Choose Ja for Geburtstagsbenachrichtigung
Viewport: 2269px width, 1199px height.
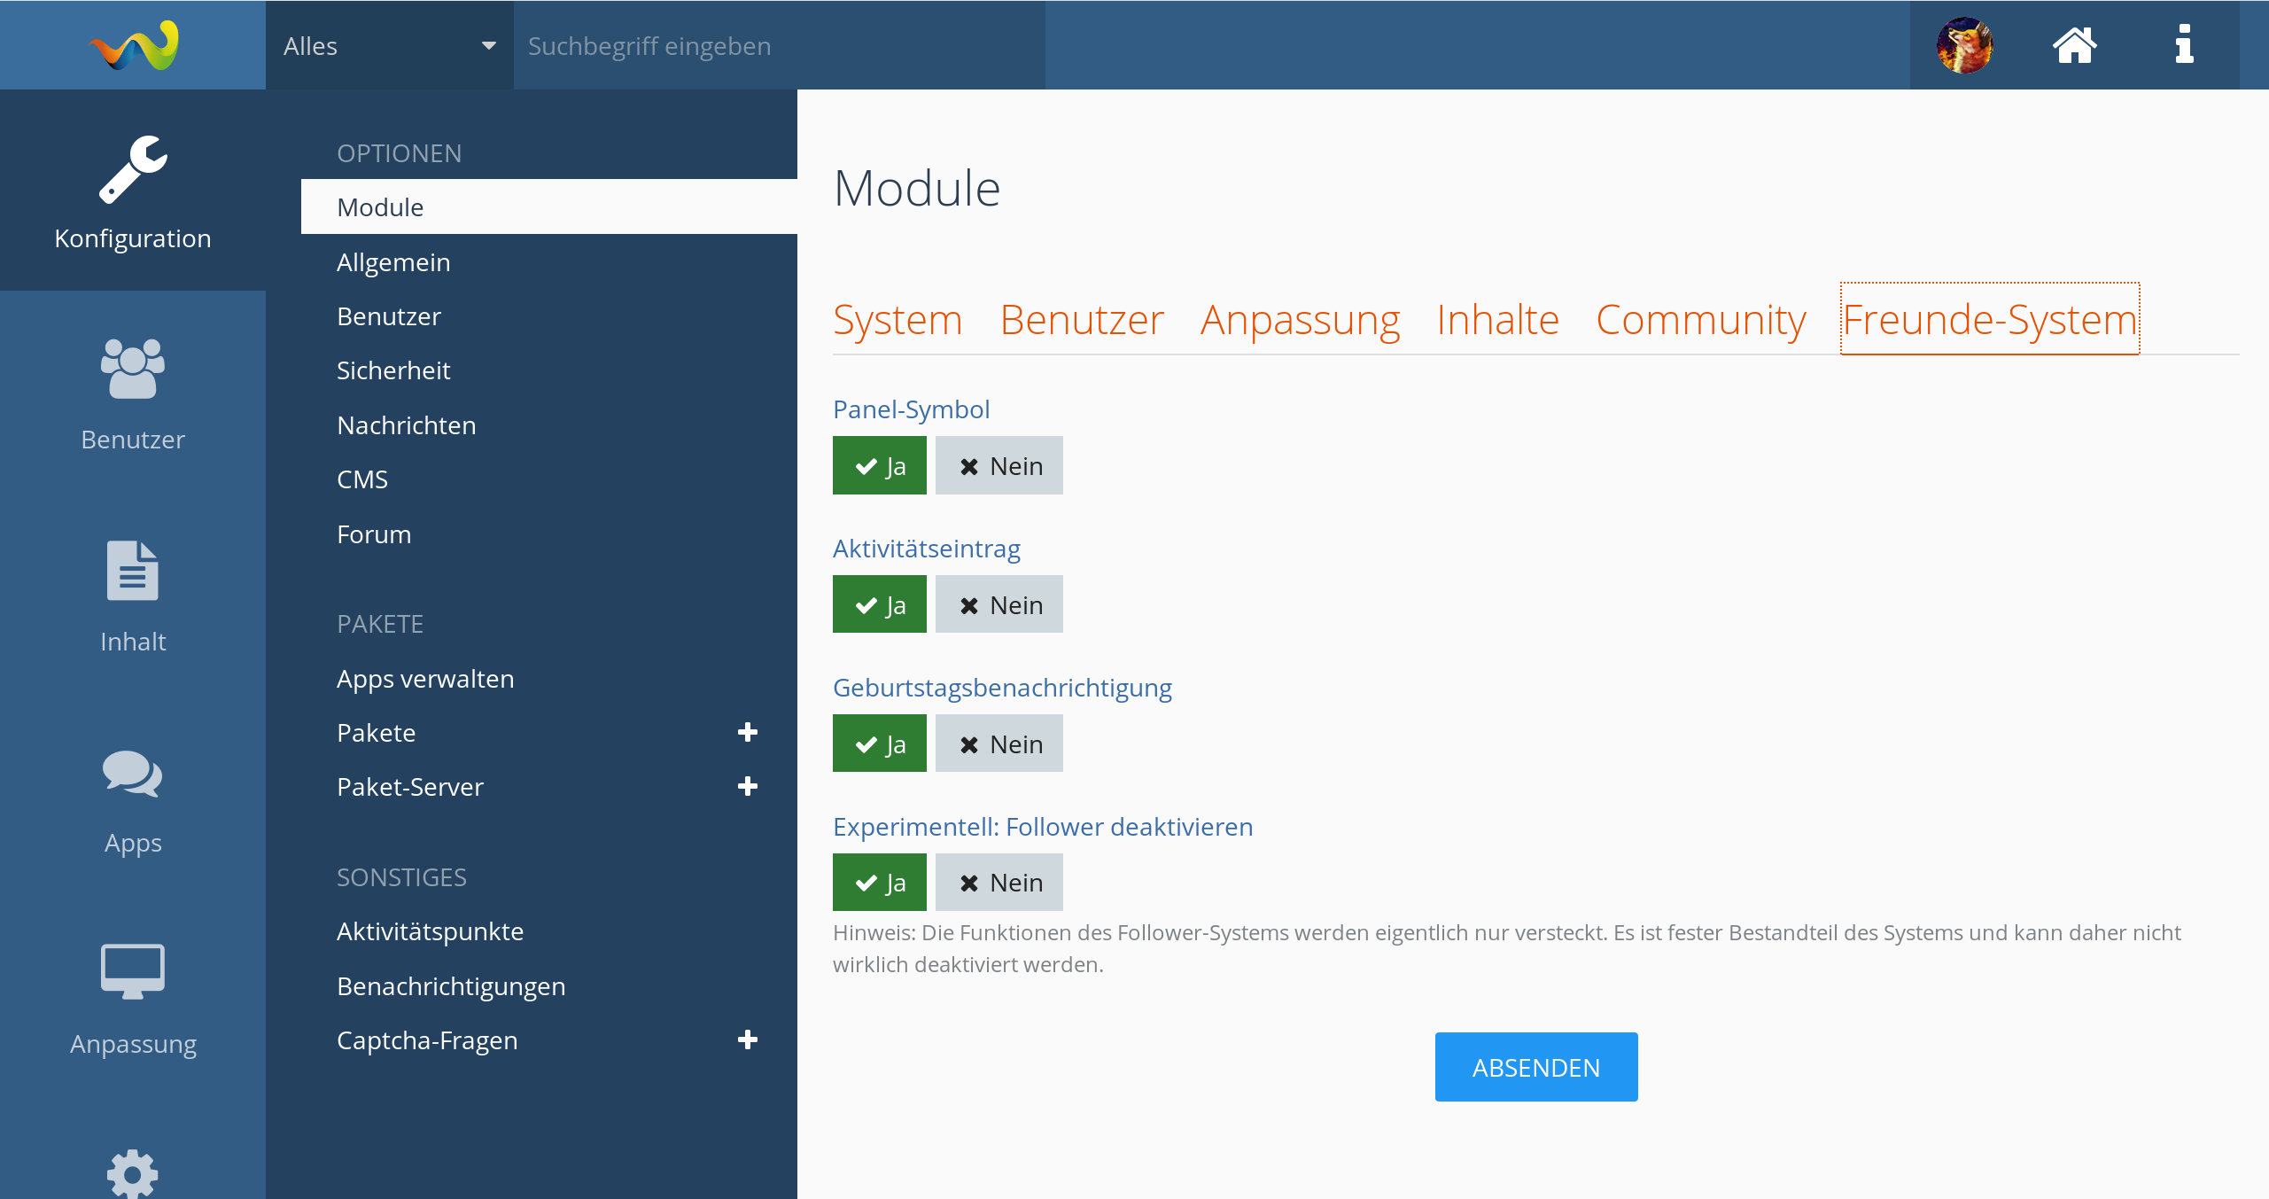click(x=879, y=744)
